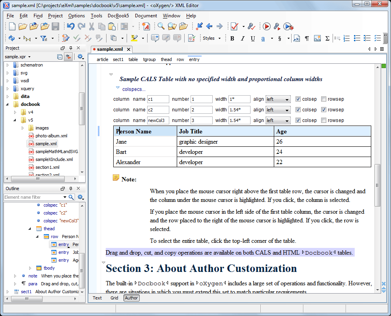
Task: Open align dropdown for column c1
Action: 278,99
